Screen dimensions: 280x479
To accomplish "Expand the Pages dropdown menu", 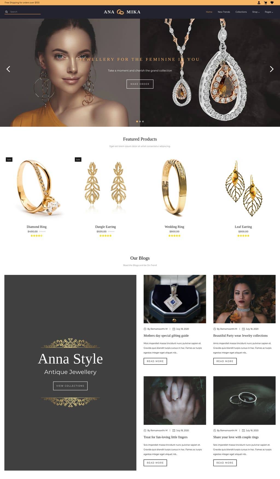I will pos(269,12).
